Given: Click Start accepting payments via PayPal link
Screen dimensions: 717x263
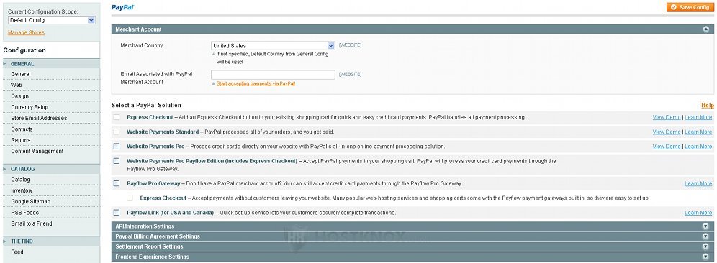Looking at the screenshot, I should coord(256,83).
